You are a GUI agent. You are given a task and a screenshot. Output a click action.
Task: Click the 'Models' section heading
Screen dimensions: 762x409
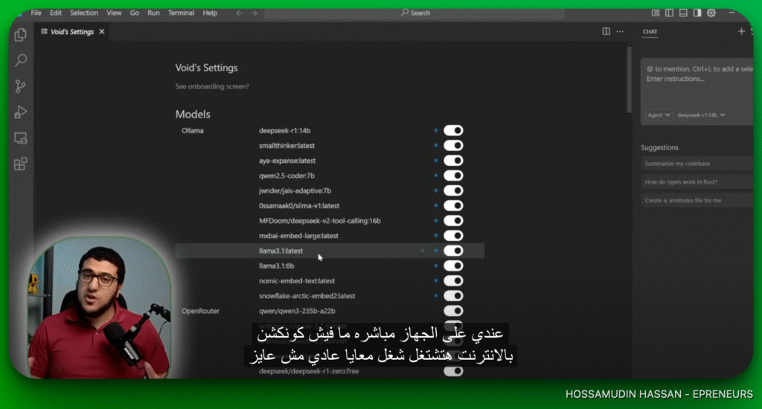[x=193, y=115]
